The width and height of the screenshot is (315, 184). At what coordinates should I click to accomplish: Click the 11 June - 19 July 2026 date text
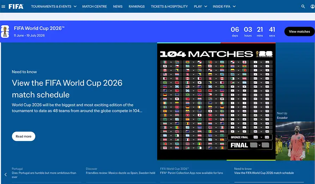click(29, 36)
